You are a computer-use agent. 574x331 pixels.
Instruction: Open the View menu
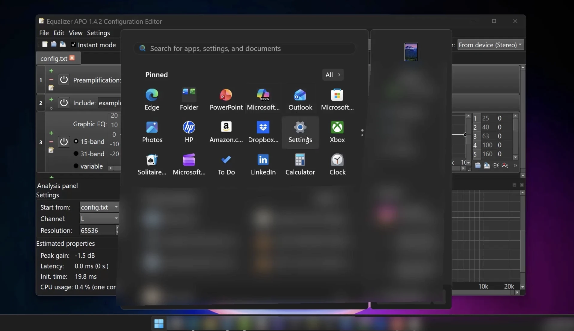[x=75, y=33]
